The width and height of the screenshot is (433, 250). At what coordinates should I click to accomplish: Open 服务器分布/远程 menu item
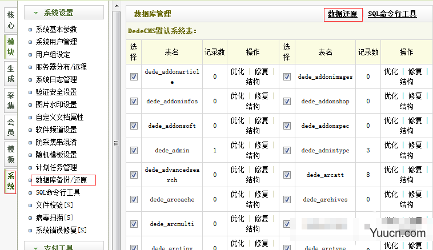click(x=61, y=67)
